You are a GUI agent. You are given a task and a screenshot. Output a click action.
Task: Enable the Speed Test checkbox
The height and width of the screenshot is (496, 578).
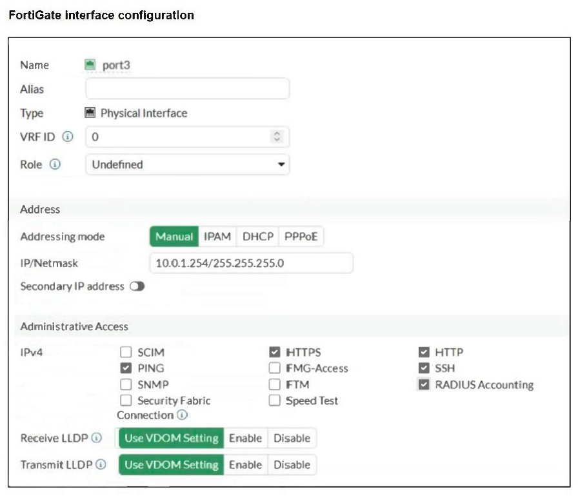pyautogui.click(x=275, y=400)
